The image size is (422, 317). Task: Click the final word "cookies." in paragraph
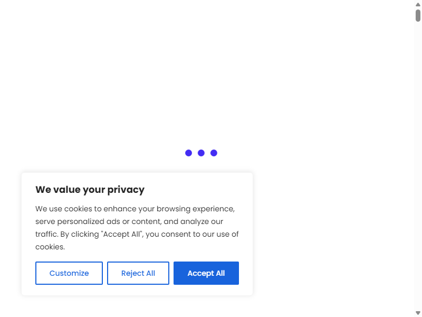coord(50,247)
